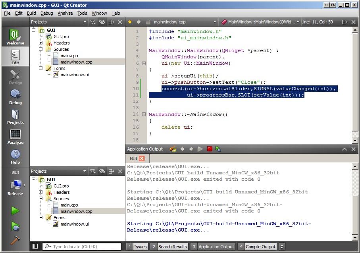The height and width of the screenshot is (253, 360).
Task: Click the file lock icon beside mainwindow.cpp
Action: 148,22
